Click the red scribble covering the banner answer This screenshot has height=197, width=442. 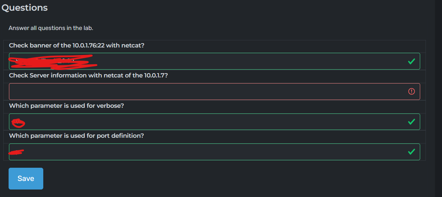click(54, 61)
